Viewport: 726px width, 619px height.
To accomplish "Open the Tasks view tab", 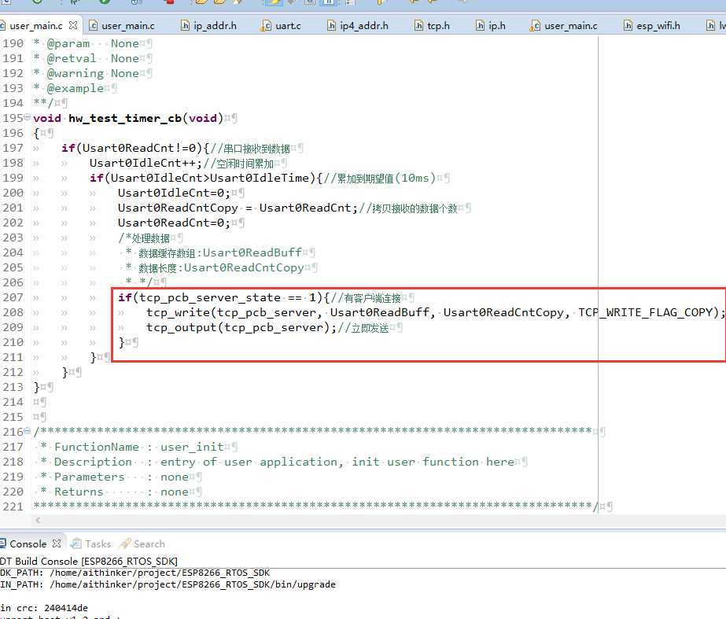I will [x=98, y=543].
